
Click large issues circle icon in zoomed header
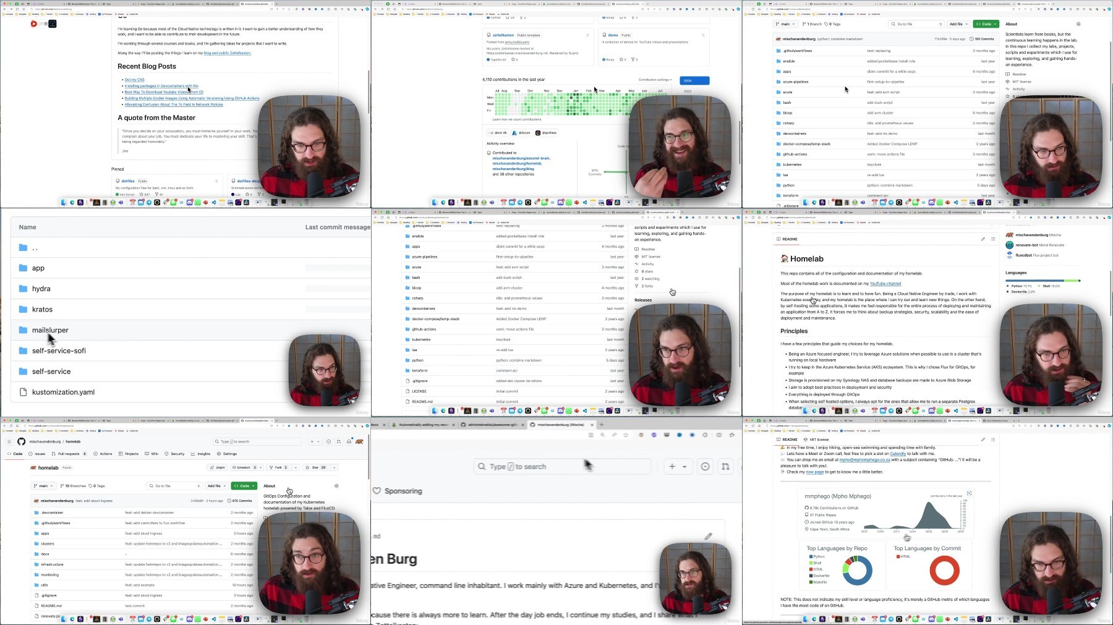point(706,466)
